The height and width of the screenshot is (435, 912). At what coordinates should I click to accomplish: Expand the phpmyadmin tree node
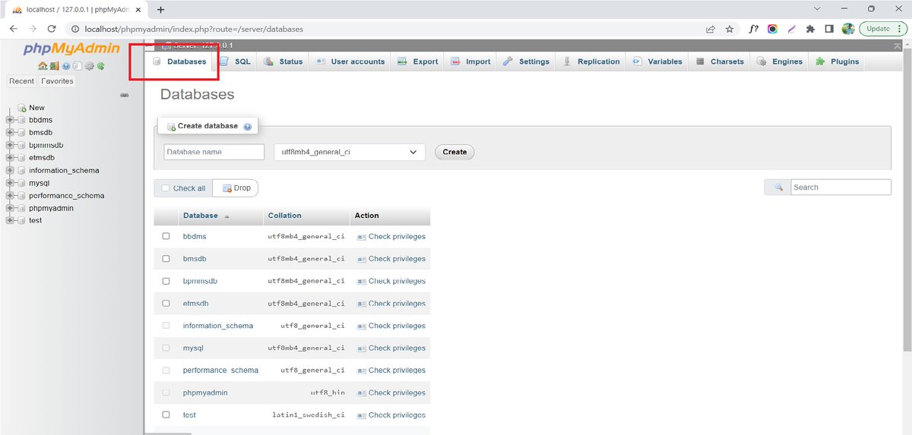coord(11,208)
